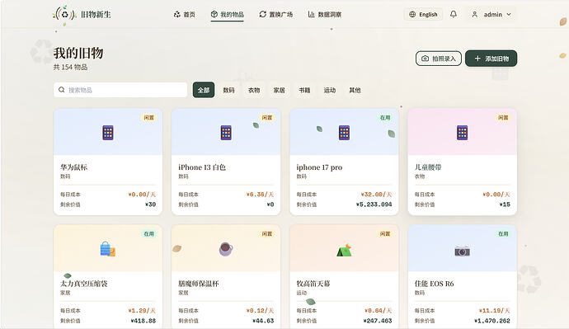
Task: Click the ¥11.19/天 daily cost value
Action: (495, 311)
